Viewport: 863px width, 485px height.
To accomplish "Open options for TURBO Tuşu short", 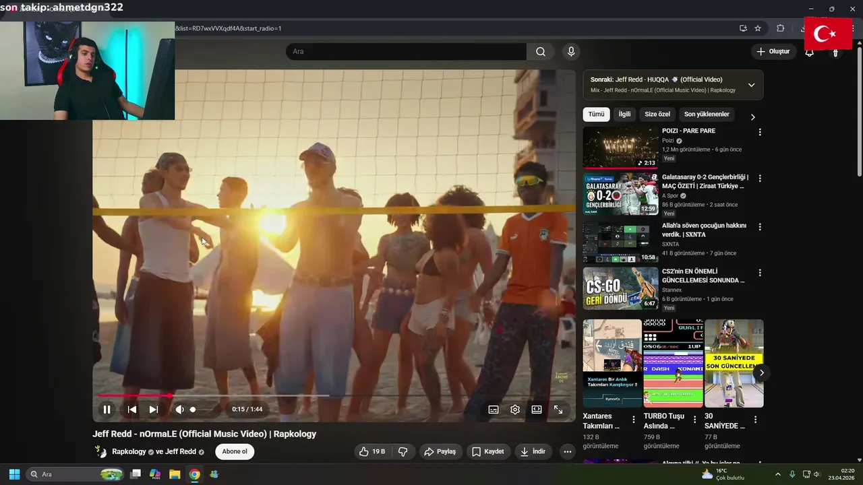I will pyautogui.click(x=694, y=420).
